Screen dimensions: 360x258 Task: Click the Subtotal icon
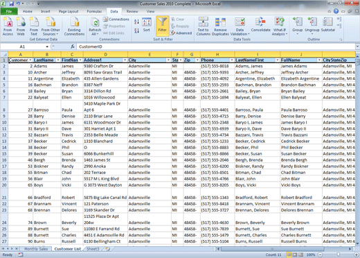(x=327, y=24)
